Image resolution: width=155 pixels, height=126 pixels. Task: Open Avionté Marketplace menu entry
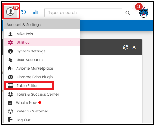coord(42,68)
